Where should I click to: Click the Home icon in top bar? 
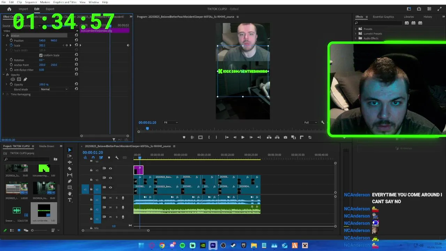[x=9, y=9]
